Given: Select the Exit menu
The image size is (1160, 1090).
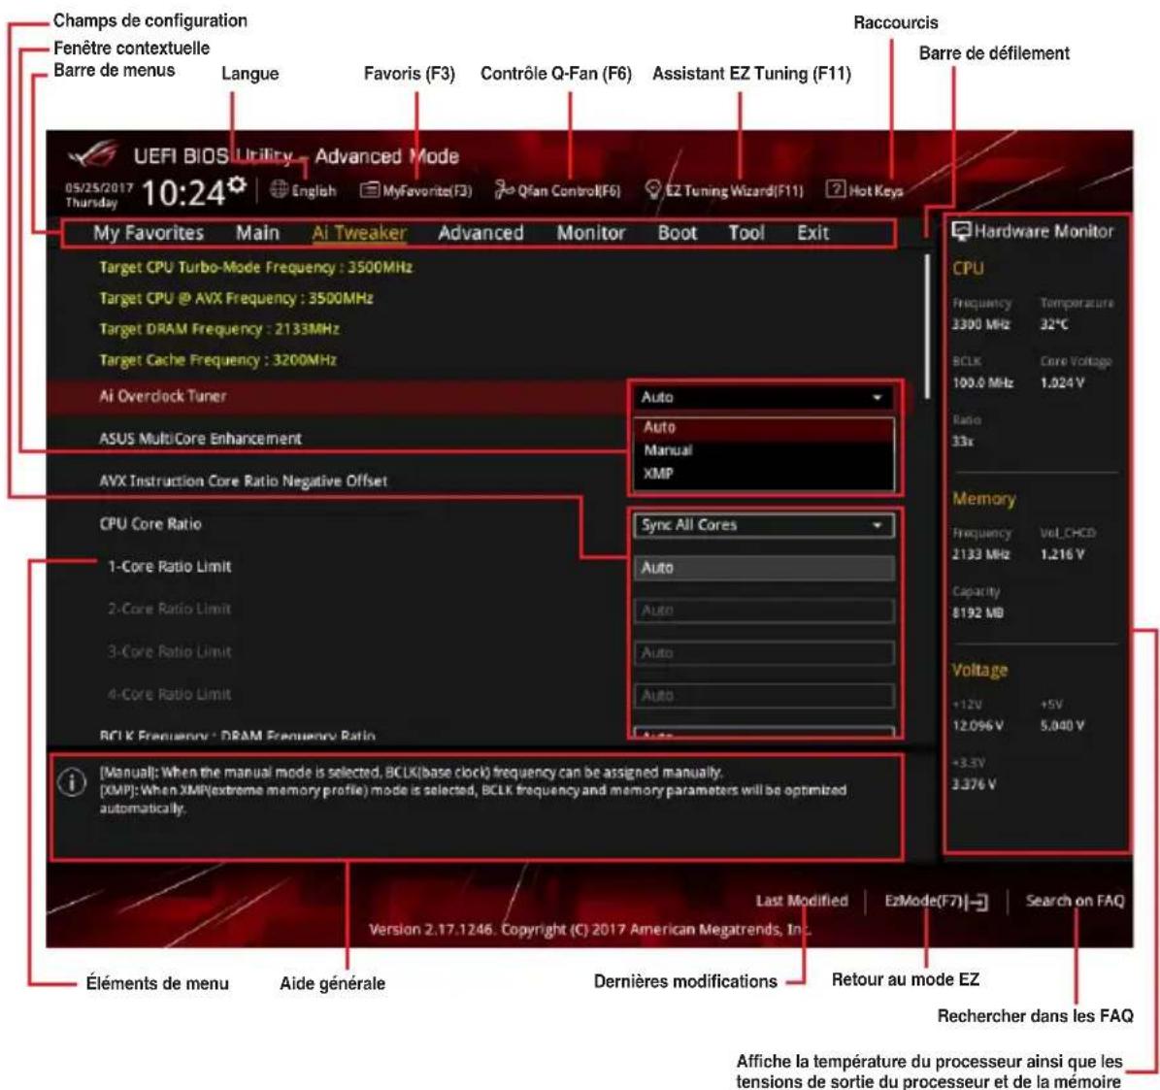Looking at the screenshot, I should [813, 233].
